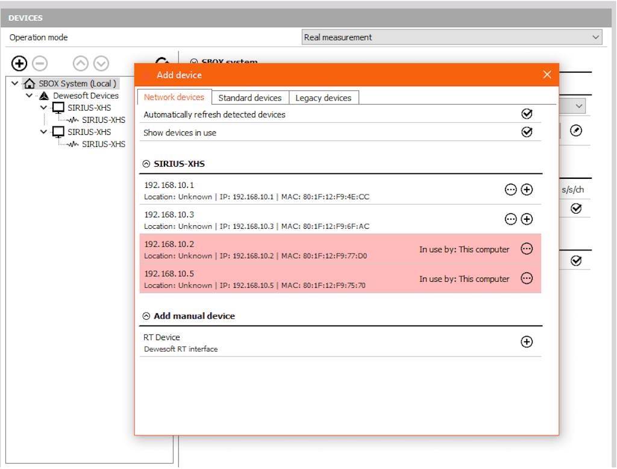Image resolution: width=617 pixels, height=469 pixels.
Task: Click MAC 80:1F:12:F9:6F:AC details text
Action: [325, 226]
